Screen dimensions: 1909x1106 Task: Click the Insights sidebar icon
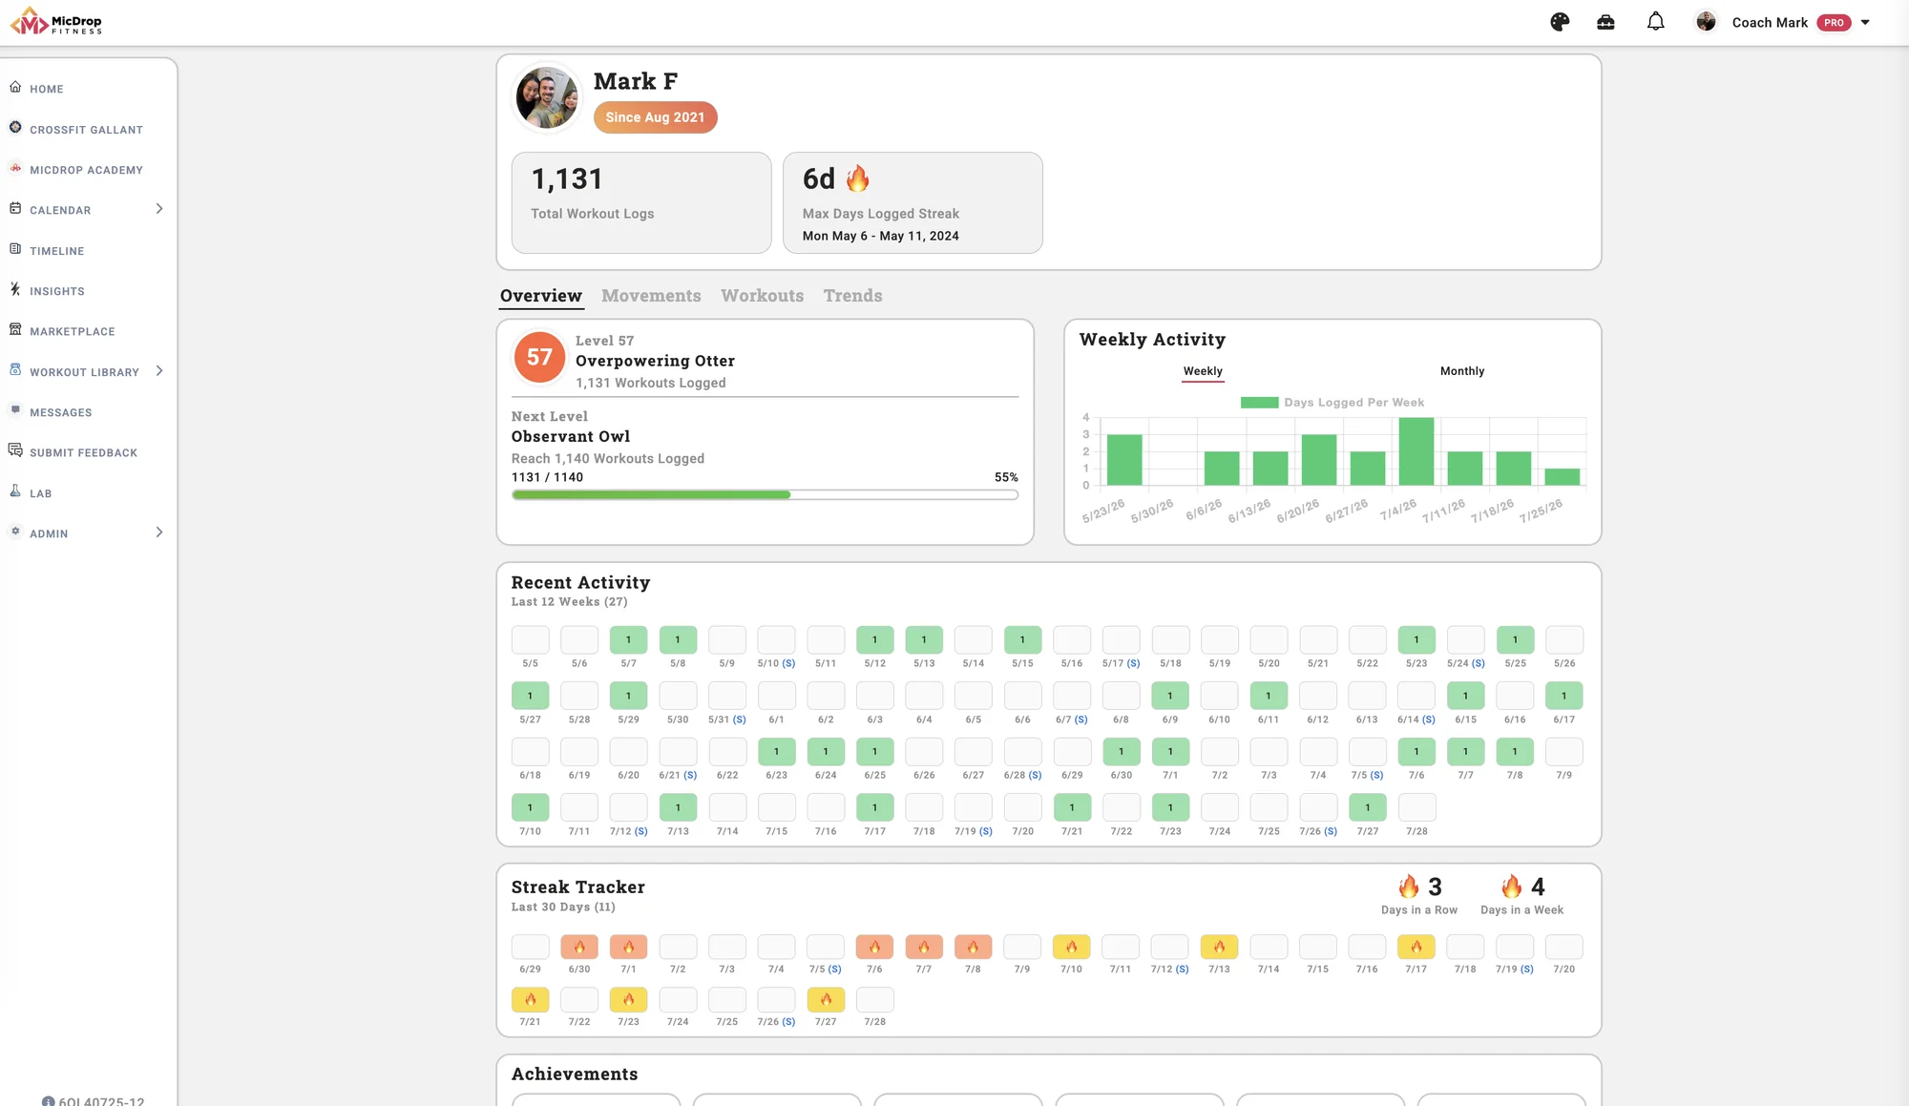pyautogui.click(x=15, y=289)
